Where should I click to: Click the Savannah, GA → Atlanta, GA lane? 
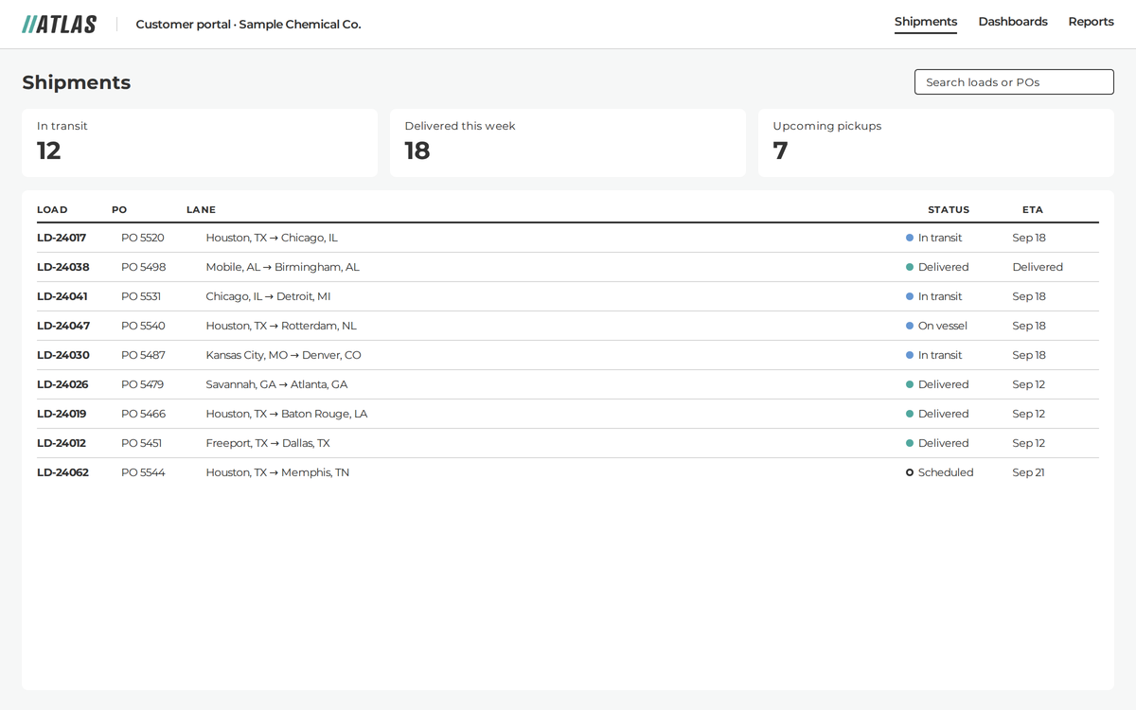[276, 384]
